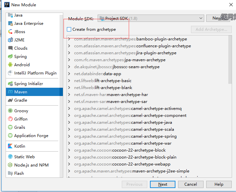The width and height of the screenshot is (236, 192).
Task: Select the Static Web globe icon
Action: 10,157
